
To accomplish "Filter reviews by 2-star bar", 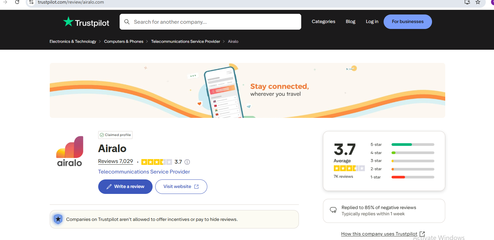I will 413,169.
